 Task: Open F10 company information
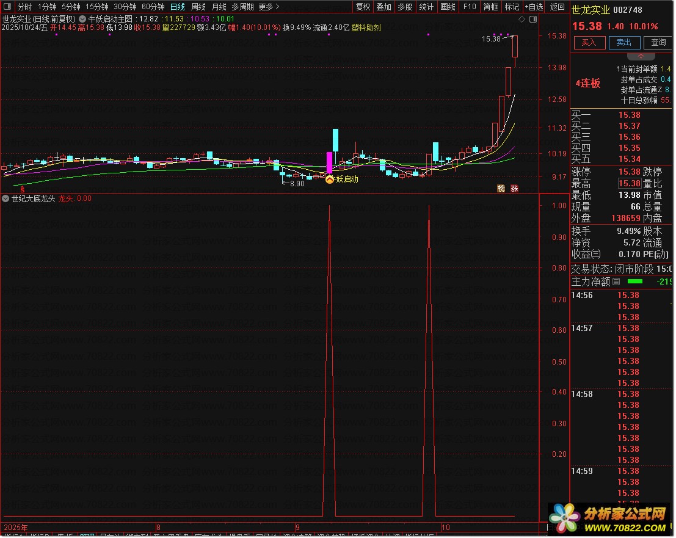470,7
